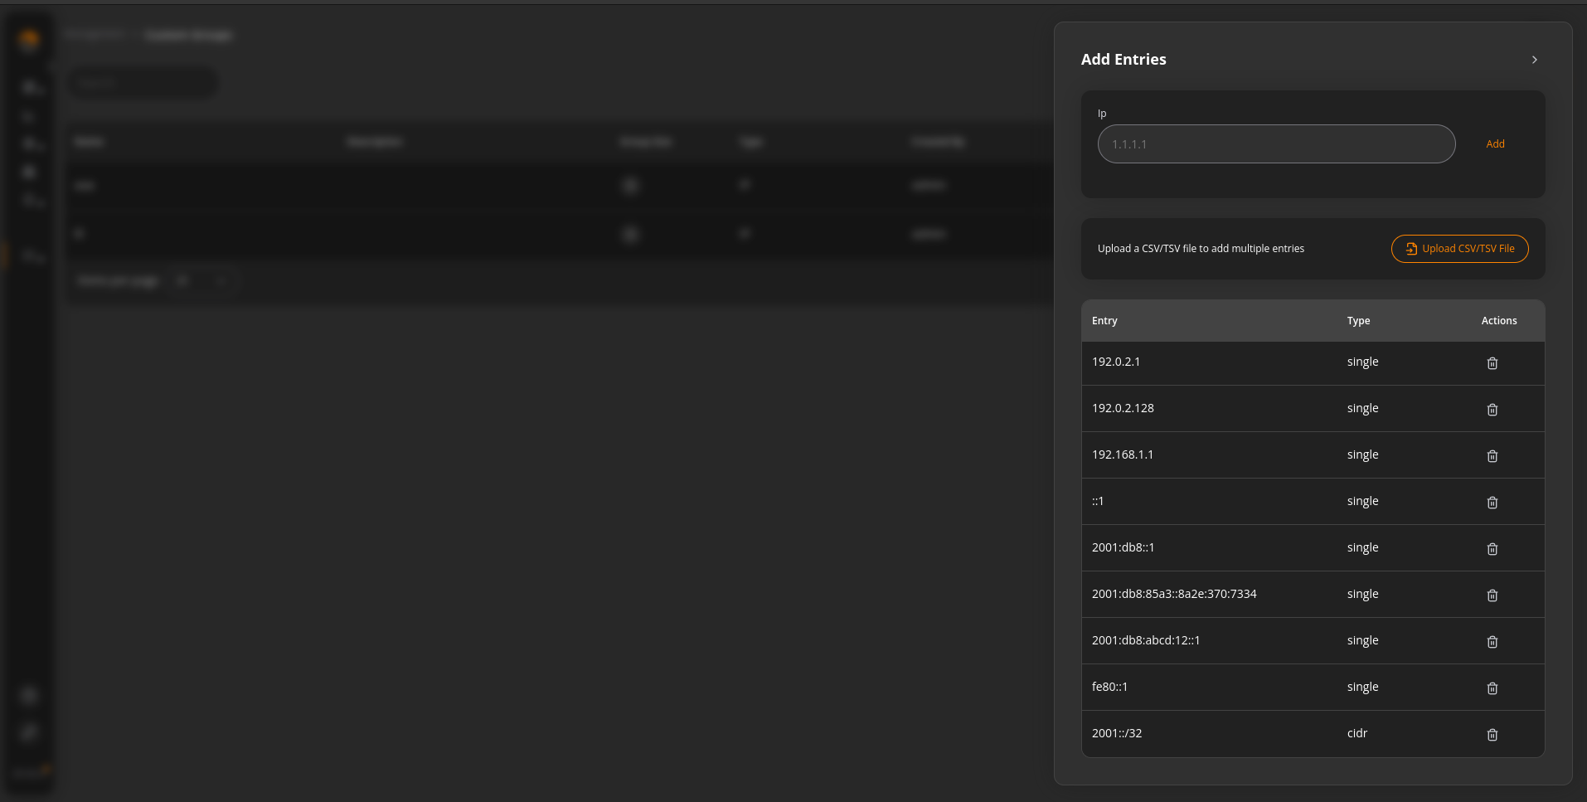Remove the 2001:db8::1 entry
Image resolution: width=1587 pixels, height=802 pixels.
(x=1492, y=549)
